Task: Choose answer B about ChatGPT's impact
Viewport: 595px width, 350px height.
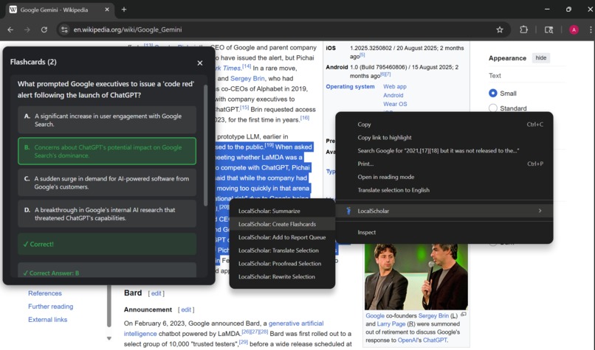Action: pos(107,151)
